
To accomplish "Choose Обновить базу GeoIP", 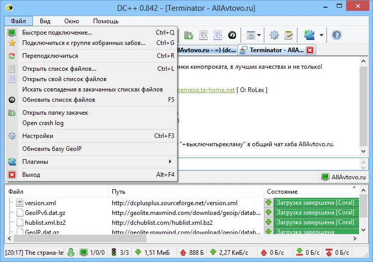I will point(91,149).
